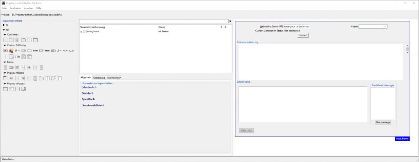Open the Datei menu
This screenshot has width=419, height=162.
click(4, 8)
